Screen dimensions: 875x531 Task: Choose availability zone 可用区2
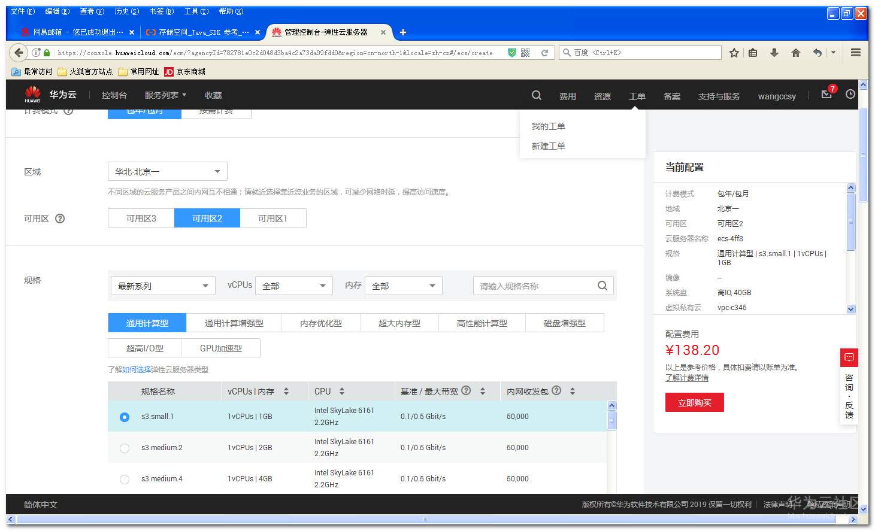click(207, 219)
